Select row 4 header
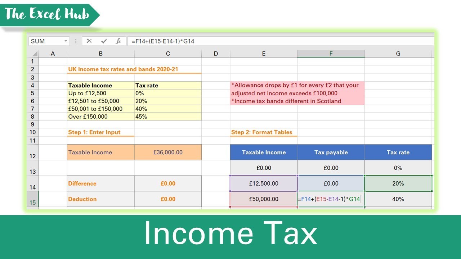 click(x=33, y=85)
